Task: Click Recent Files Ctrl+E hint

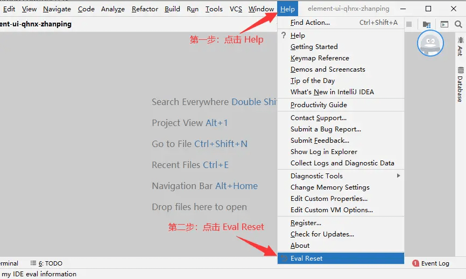Action: [x=190, y=165]
